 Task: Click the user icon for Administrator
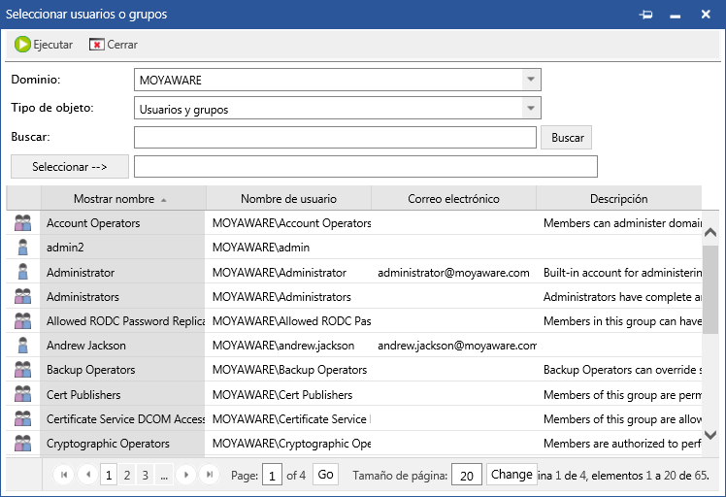pyautogui.click(x=22, y=272)
